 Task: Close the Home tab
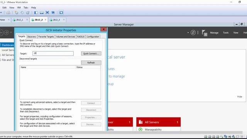pyautogui.click(x=8, y=20)
